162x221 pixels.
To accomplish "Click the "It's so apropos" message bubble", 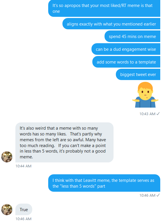I will (x=104, y=8).
